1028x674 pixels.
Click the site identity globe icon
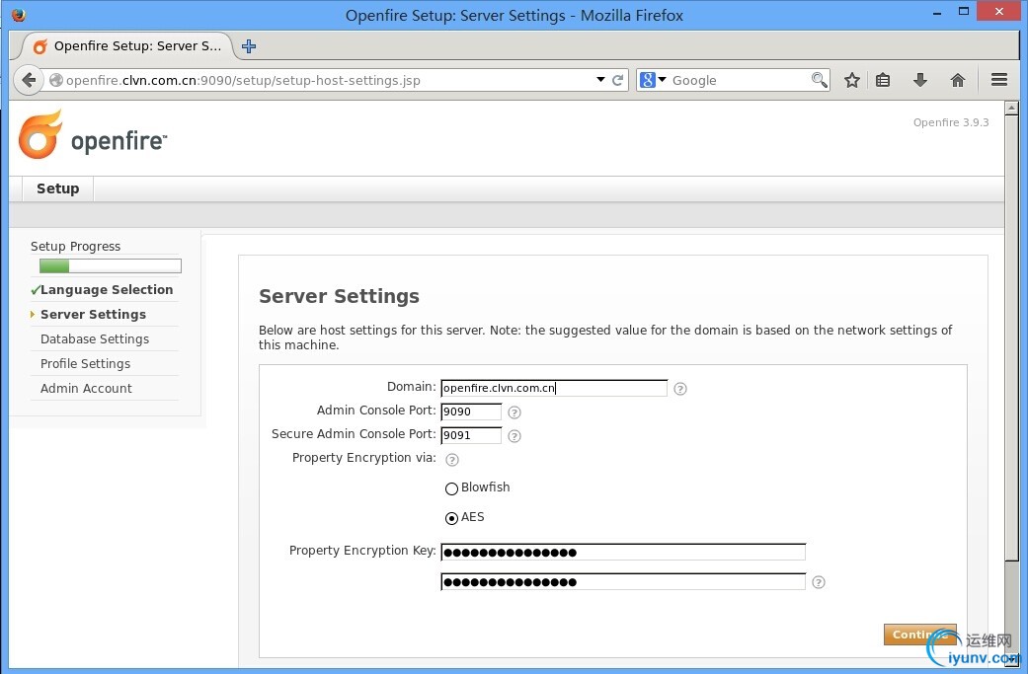pos(56,80)
